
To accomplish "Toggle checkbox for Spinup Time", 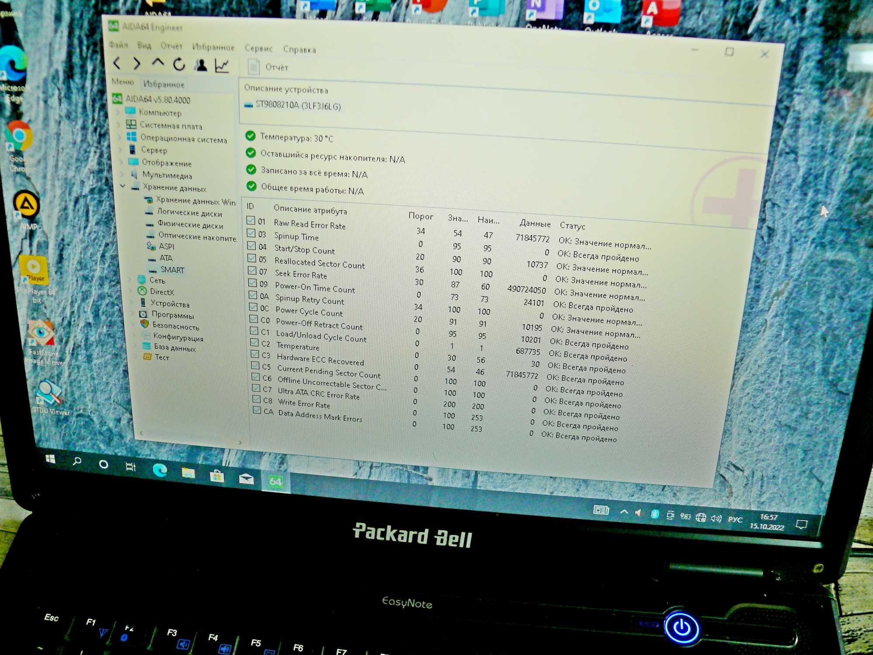I will coord(251,233).
